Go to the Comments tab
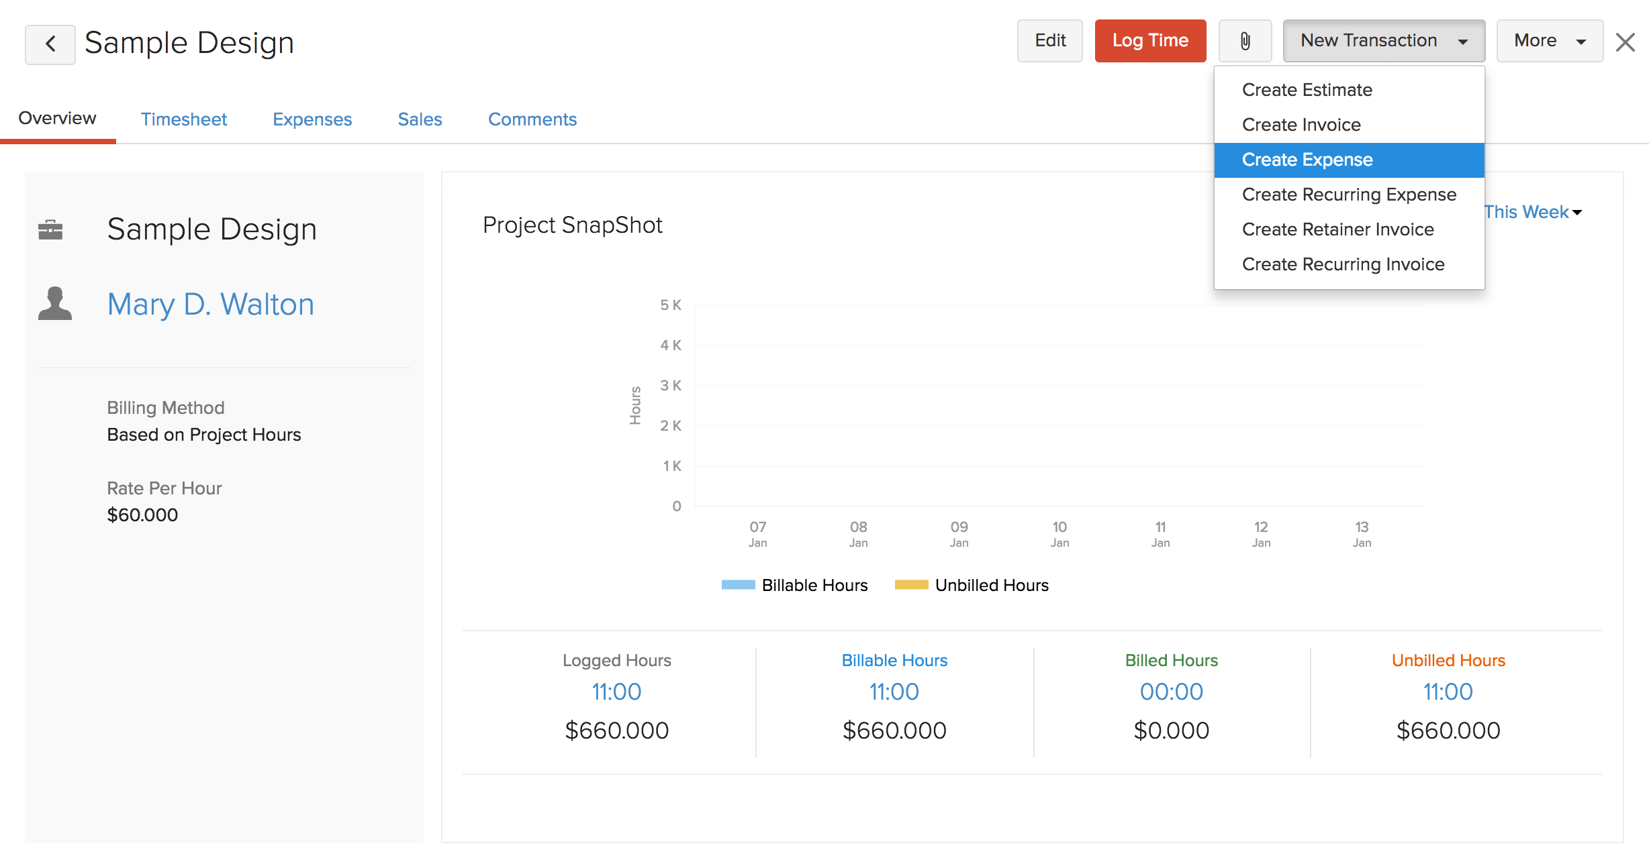 tap(532, 119)
